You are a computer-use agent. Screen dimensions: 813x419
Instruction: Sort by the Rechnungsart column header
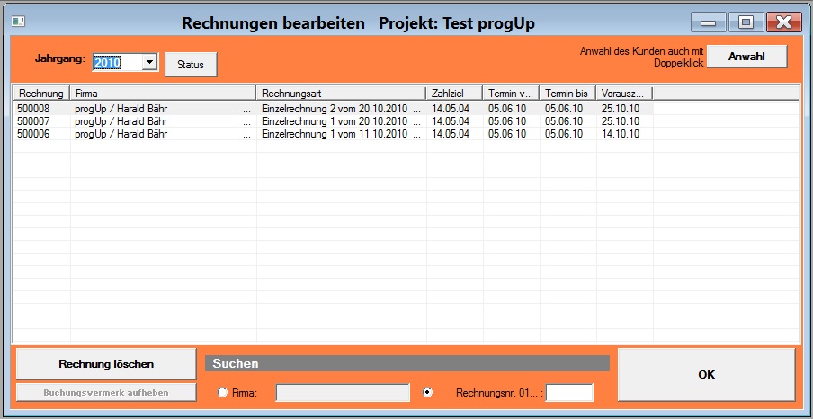pos(341,94)
